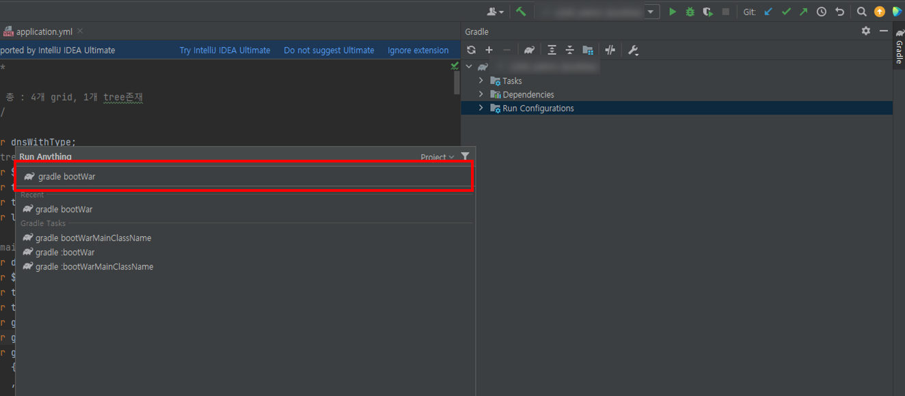Open Search Everywhere magnifier icon
Screen dimensions: 905x396
862,12
